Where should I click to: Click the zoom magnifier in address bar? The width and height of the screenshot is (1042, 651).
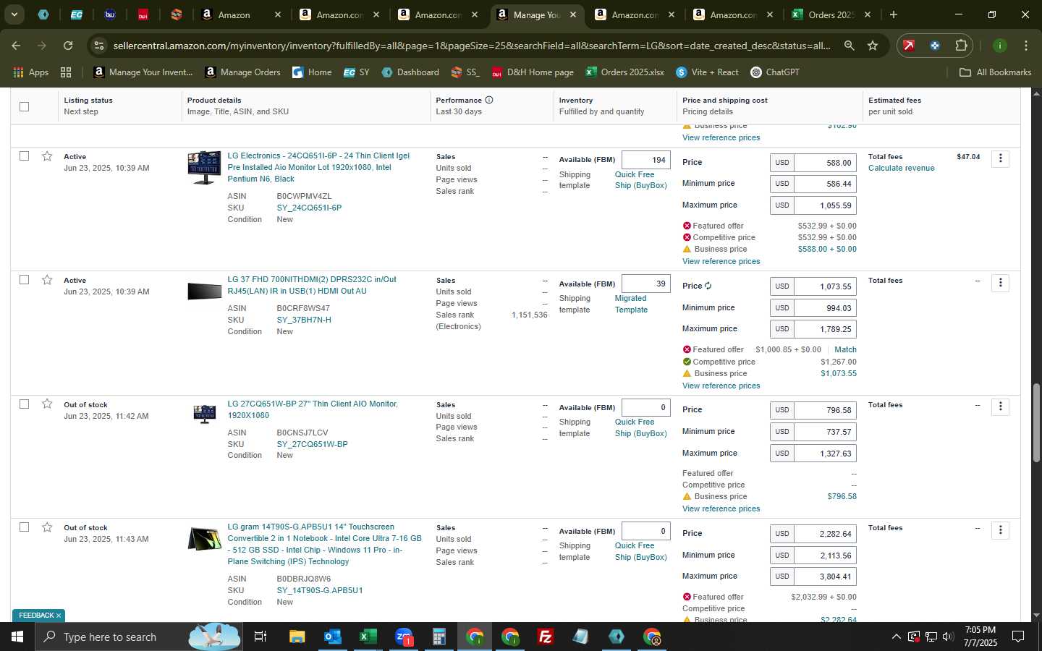849,46
